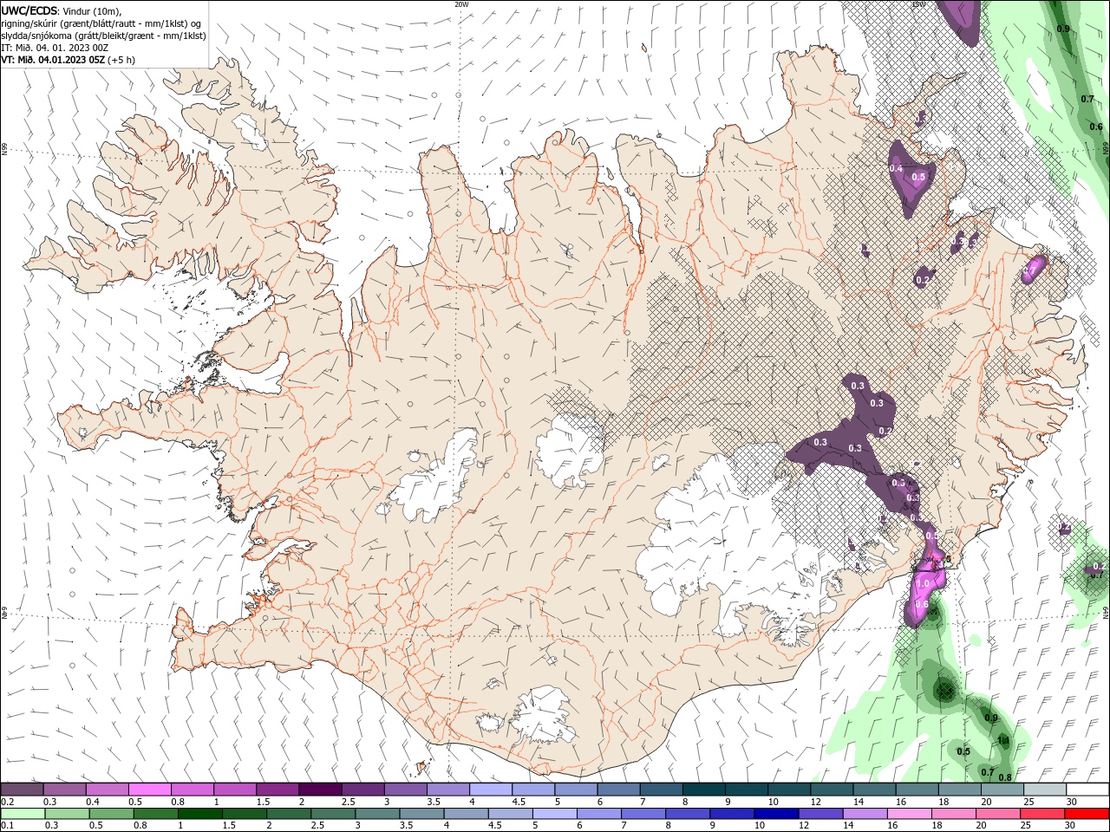This screenshot has width=1110, height=832.
Task: Click the 'IT: Mið. 04. 01. 2023 00Z' line
Action: (x=54, y=48)
